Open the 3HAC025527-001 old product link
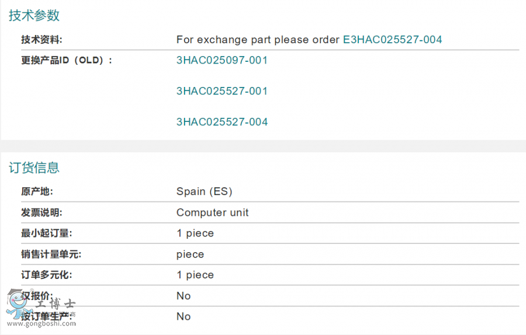This screenshot has width=526, height=335. coord(222,91)
